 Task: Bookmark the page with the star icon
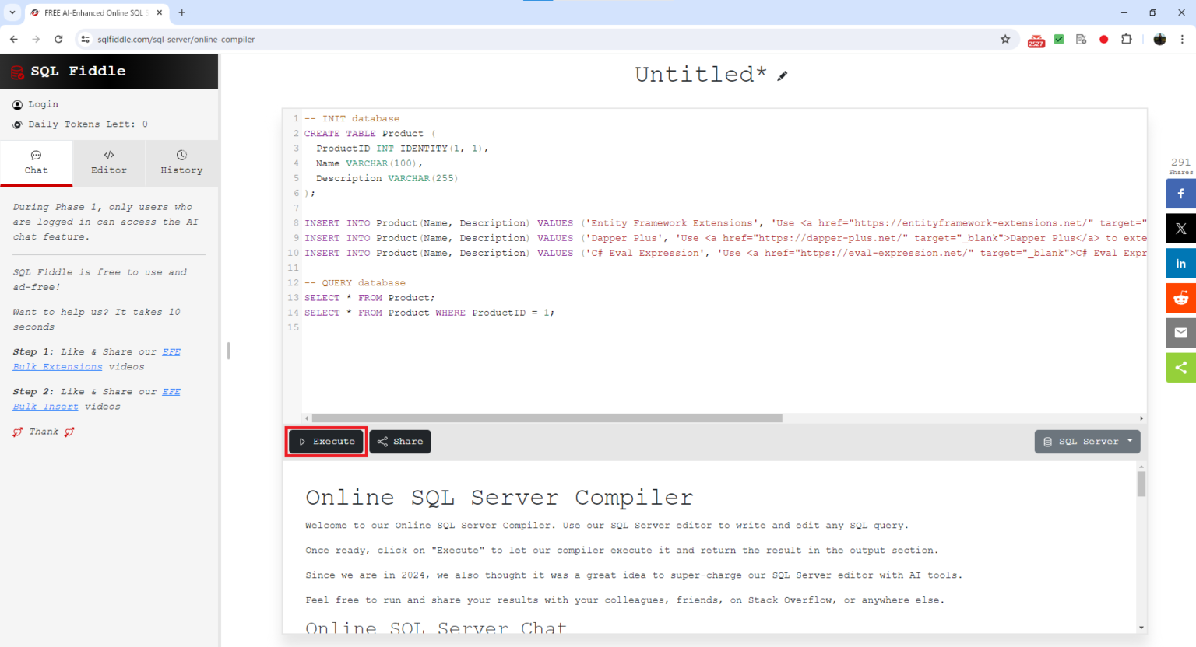pos(1005,39)
